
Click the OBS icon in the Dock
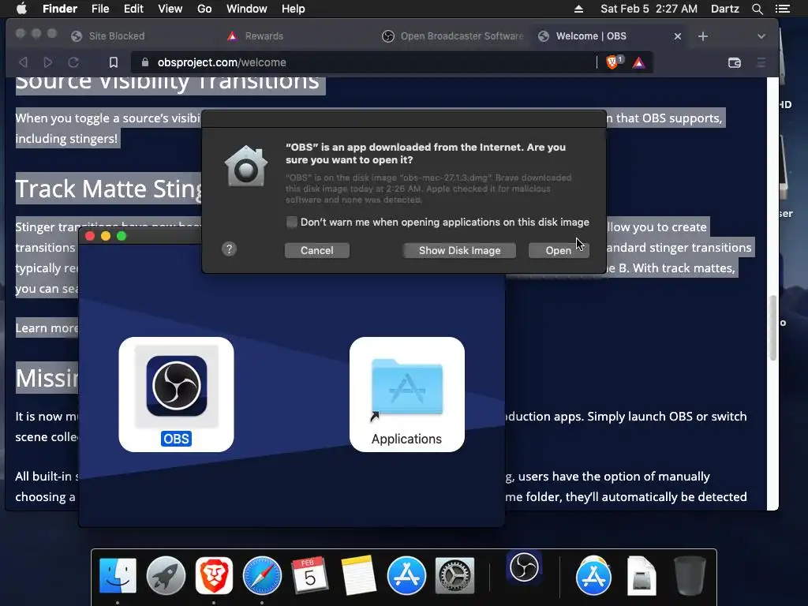(x=524, y=567)
